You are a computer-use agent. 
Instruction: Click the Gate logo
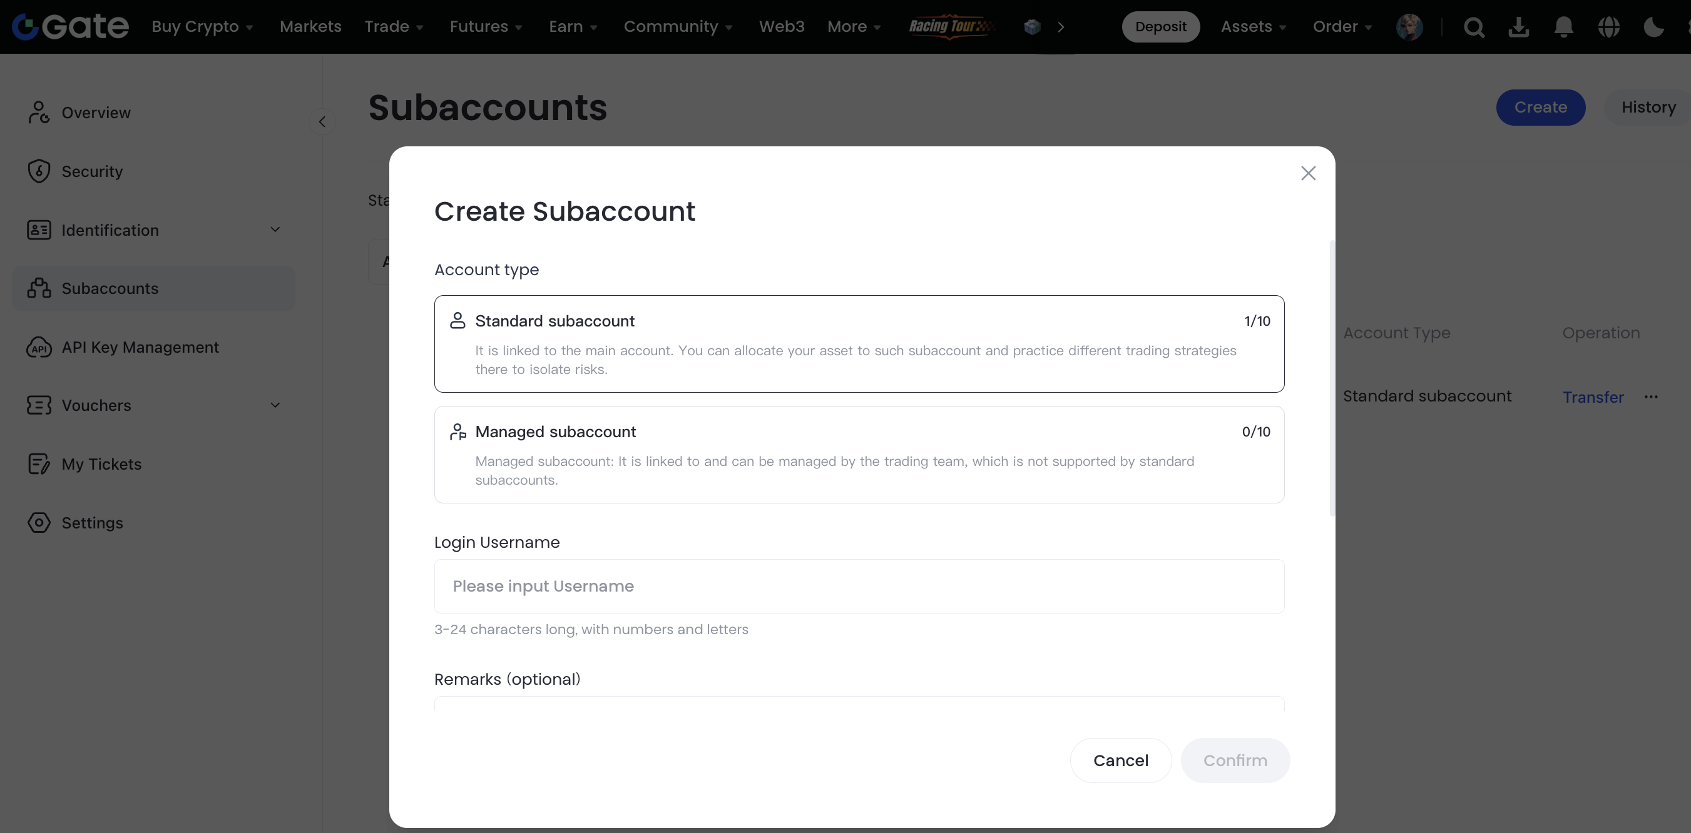point(71,27)
